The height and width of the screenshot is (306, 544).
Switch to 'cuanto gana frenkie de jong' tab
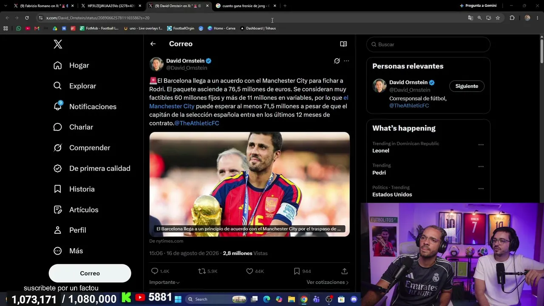tap(246, 6)
